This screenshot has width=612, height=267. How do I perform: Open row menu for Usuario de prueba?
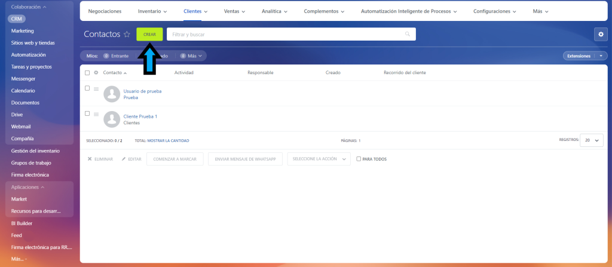tap(96, 89)
